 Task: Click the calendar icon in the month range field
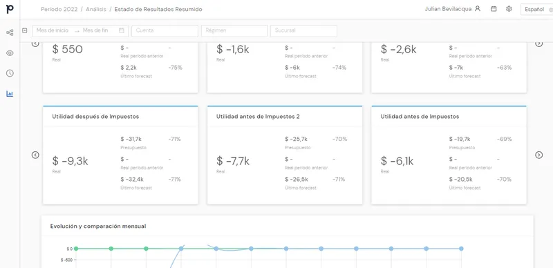click(122, 30)
